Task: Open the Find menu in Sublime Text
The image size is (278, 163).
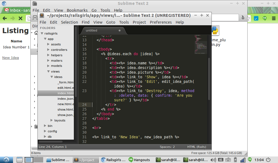Action: [86, 22]
